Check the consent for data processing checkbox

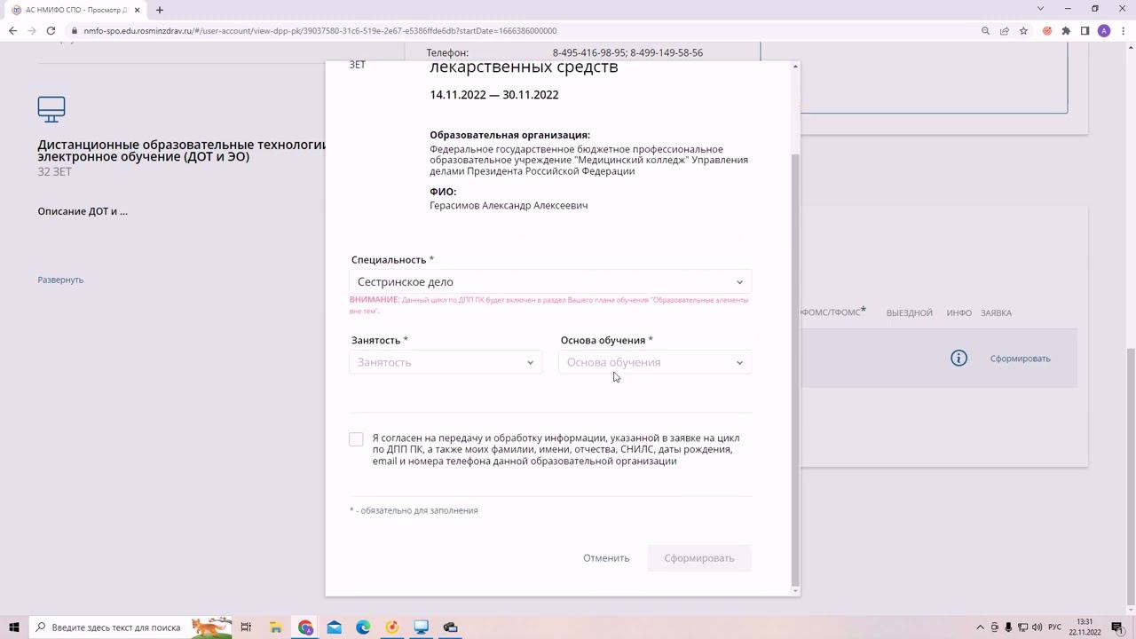[x=356, y=439]
